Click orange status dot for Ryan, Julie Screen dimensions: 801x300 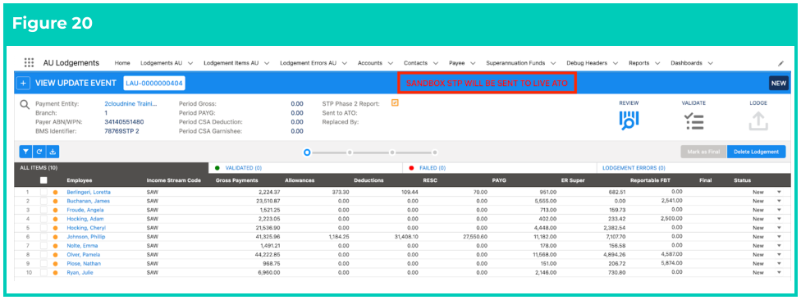55,272
